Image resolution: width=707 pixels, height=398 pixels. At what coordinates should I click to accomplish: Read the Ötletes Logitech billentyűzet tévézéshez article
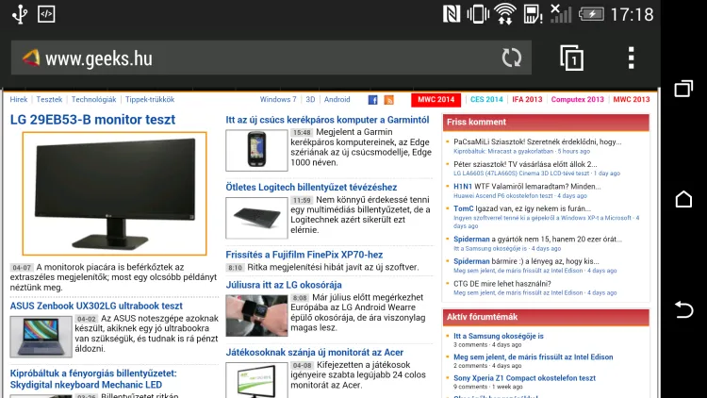tap(311, 187)
